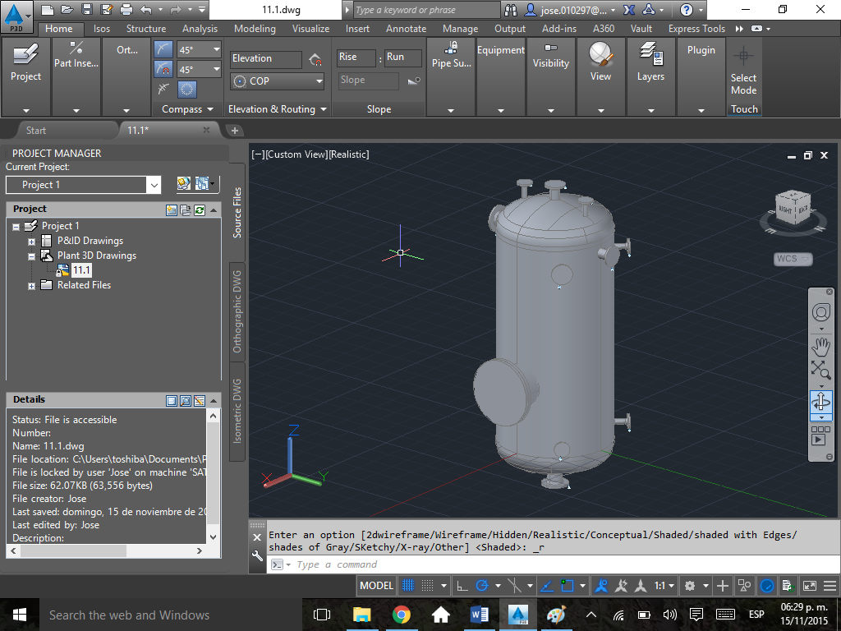Screen dimensions: 841x631
Task: Click the Refresh icon in Project panel header
Action: [200, 210]
